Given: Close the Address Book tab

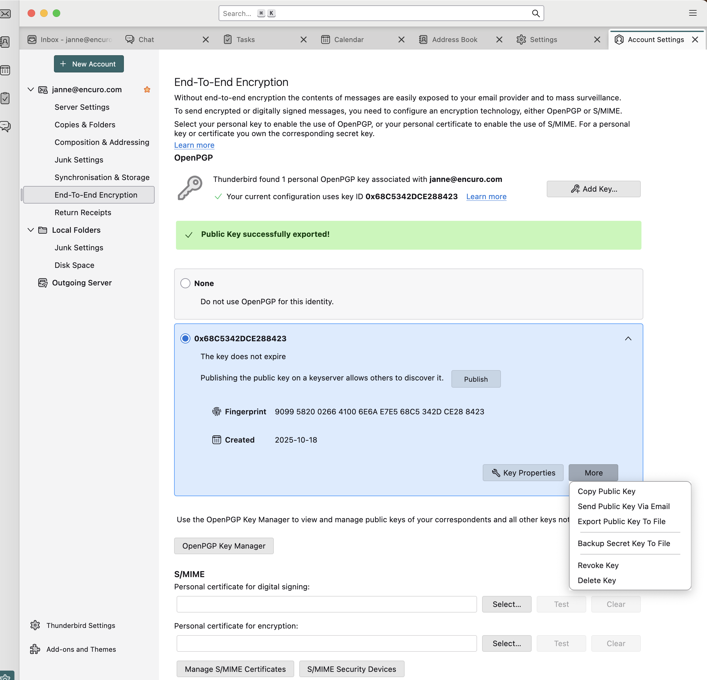Looking at the screenshot, I should tap(499, 40).
